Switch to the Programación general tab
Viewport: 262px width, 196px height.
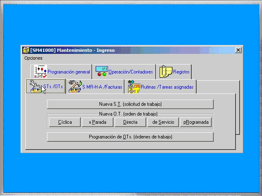coord(61,72)
